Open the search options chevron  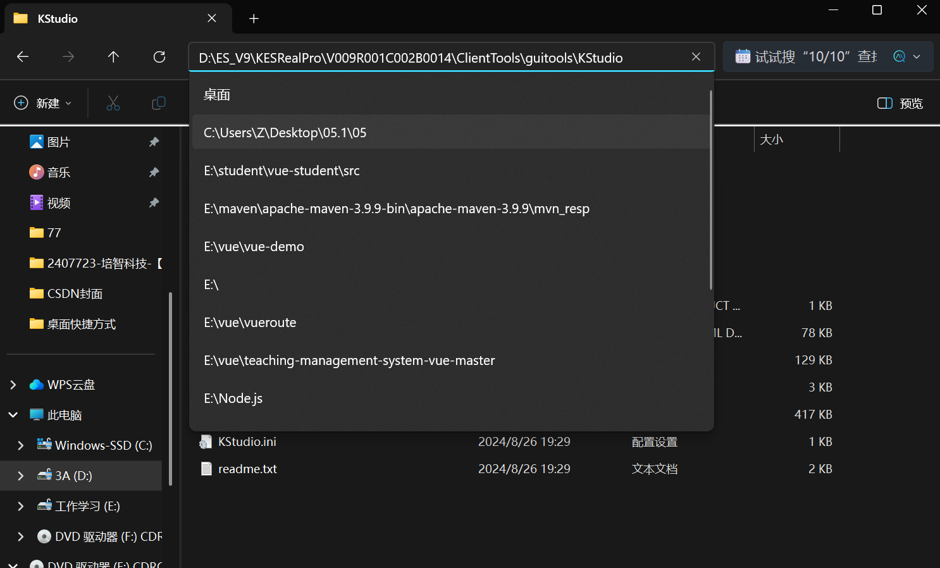click(x=917, y=57)
